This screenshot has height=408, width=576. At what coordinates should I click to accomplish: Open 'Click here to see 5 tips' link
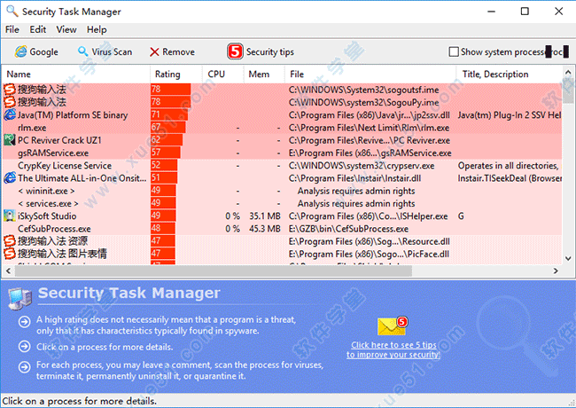pyautogui.click(x=393, y=349)
